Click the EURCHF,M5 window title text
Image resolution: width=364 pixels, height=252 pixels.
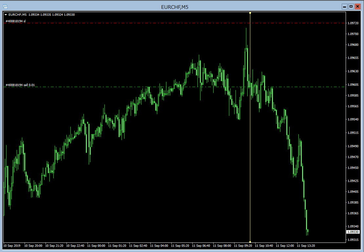pyautogui.click(x=175, y=7)
